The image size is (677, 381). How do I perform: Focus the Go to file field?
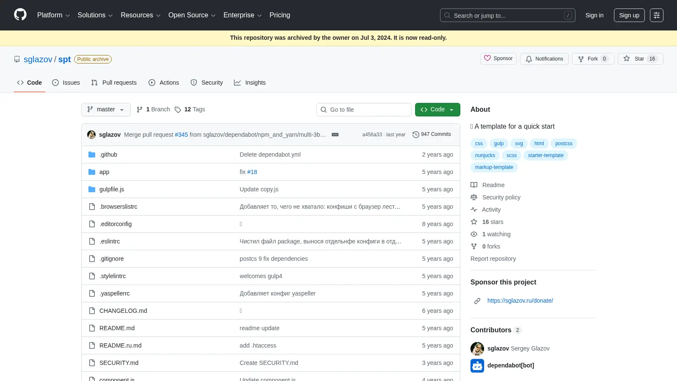click(x=364, y=110)
